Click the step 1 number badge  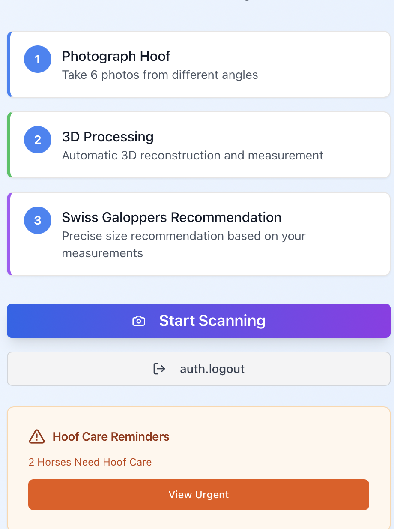click(38, 59)
